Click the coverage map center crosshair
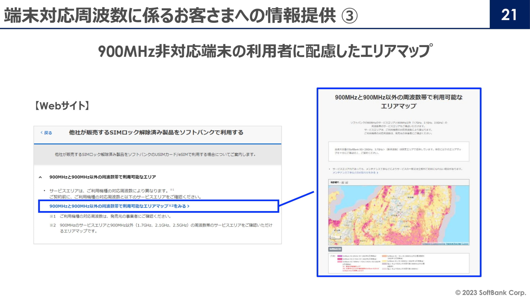The width and height of the screenshot is (530, 298). (x=399, y=215)
